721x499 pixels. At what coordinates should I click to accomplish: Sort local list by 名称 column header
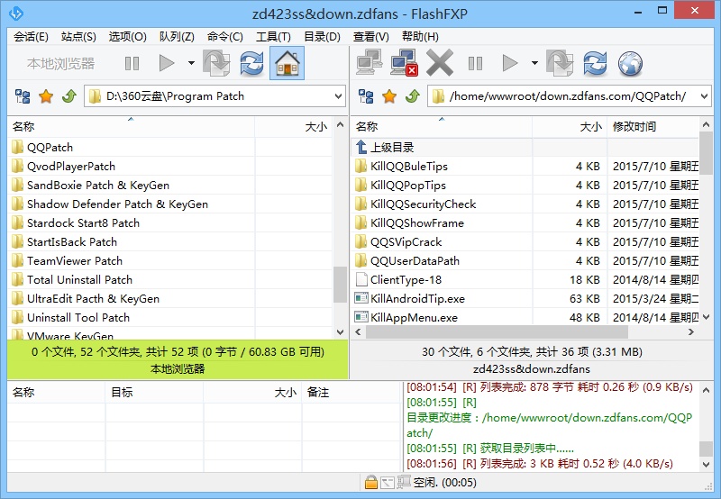131,127
